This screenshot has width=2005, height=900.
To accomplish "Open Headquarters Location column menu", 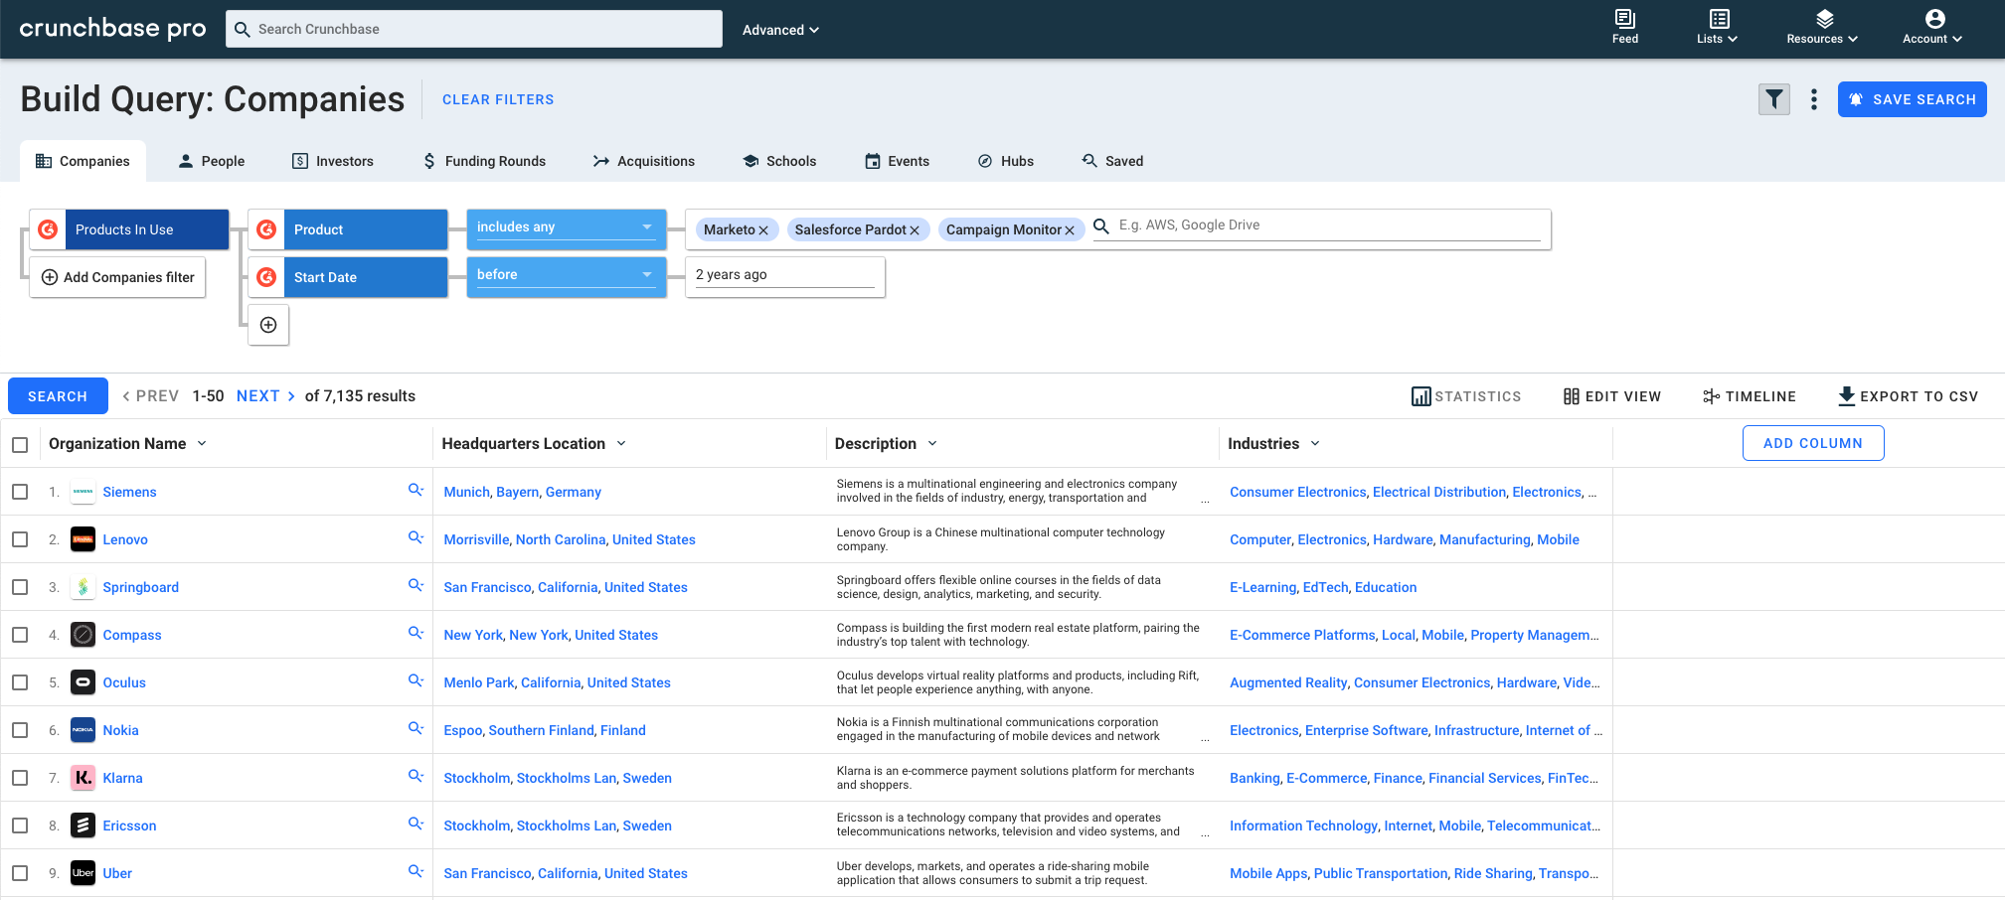I will [x=621, y=443].
